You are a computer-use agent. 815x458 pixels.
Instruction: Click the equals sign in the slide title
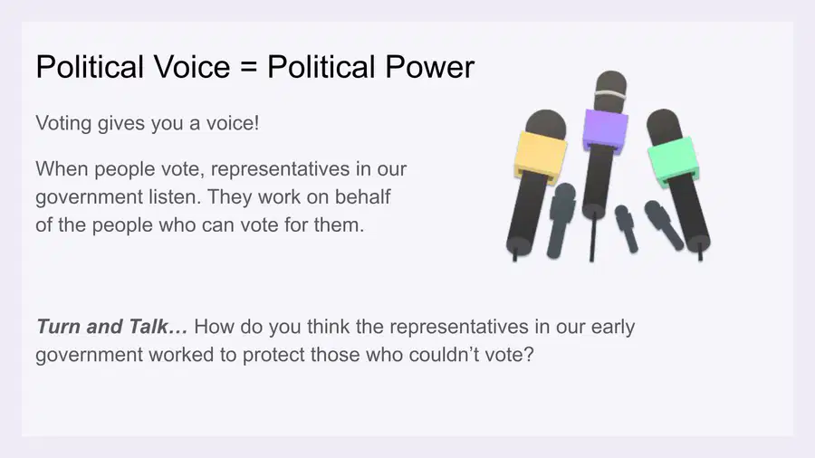[249, 68]
